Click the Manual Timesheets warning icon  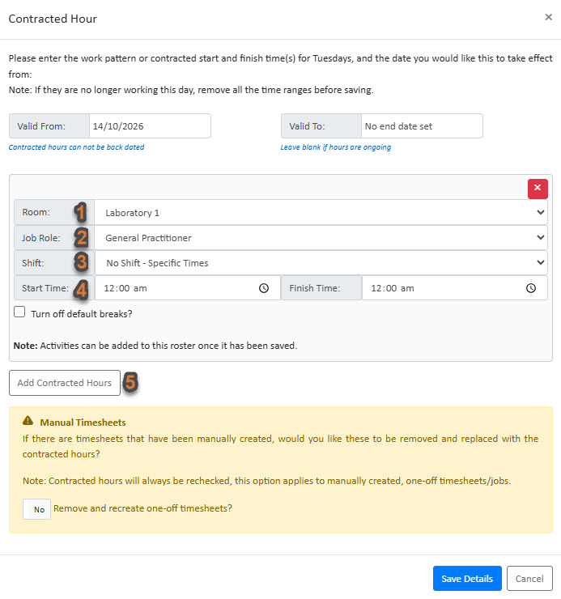click(28, 421)
